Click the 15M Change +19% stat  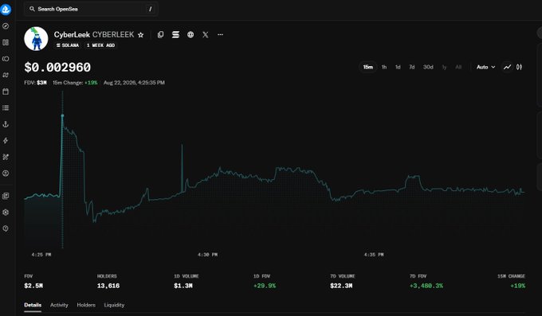(x=511, y=282)
